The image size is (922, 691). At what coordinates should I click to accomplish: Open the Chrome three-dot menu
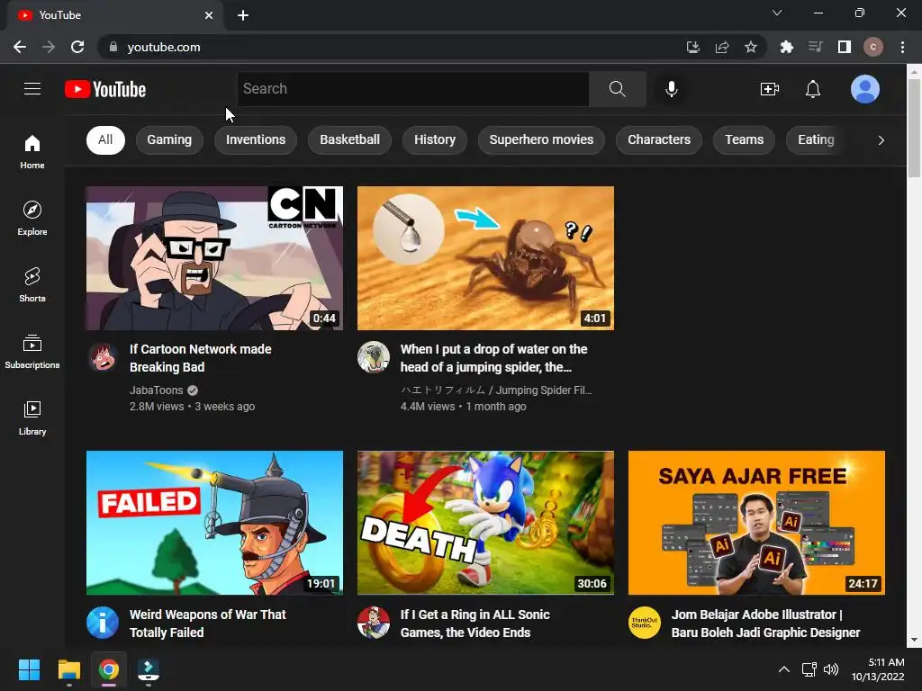coord(902,47)
